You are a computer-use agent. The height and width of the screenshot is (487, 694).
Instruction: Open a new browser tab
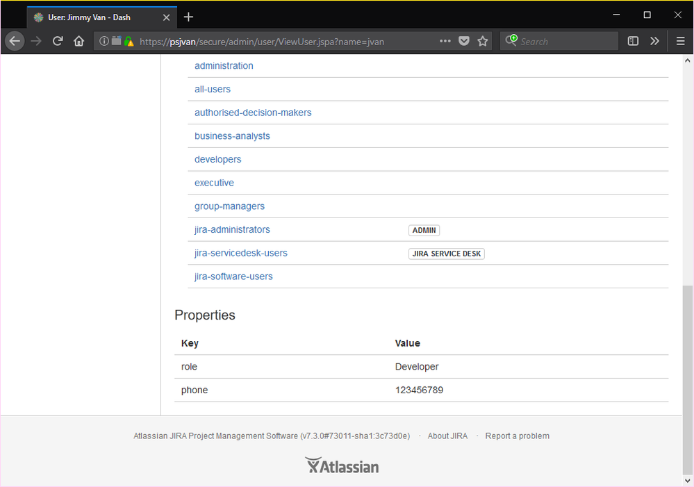pyautogui.click(x=188, y=17)
